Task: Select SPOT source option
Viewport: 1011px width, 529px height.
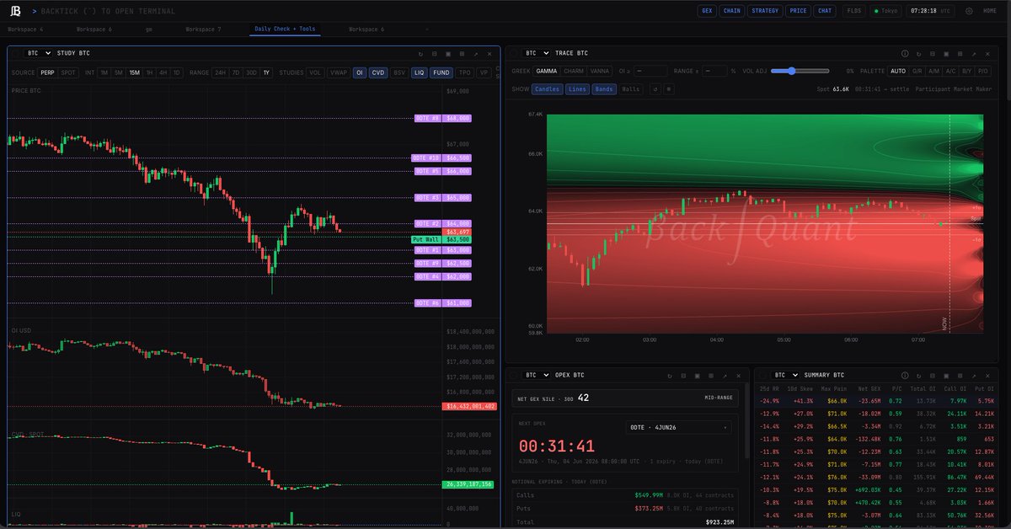Action: click(x=68, y=72)
